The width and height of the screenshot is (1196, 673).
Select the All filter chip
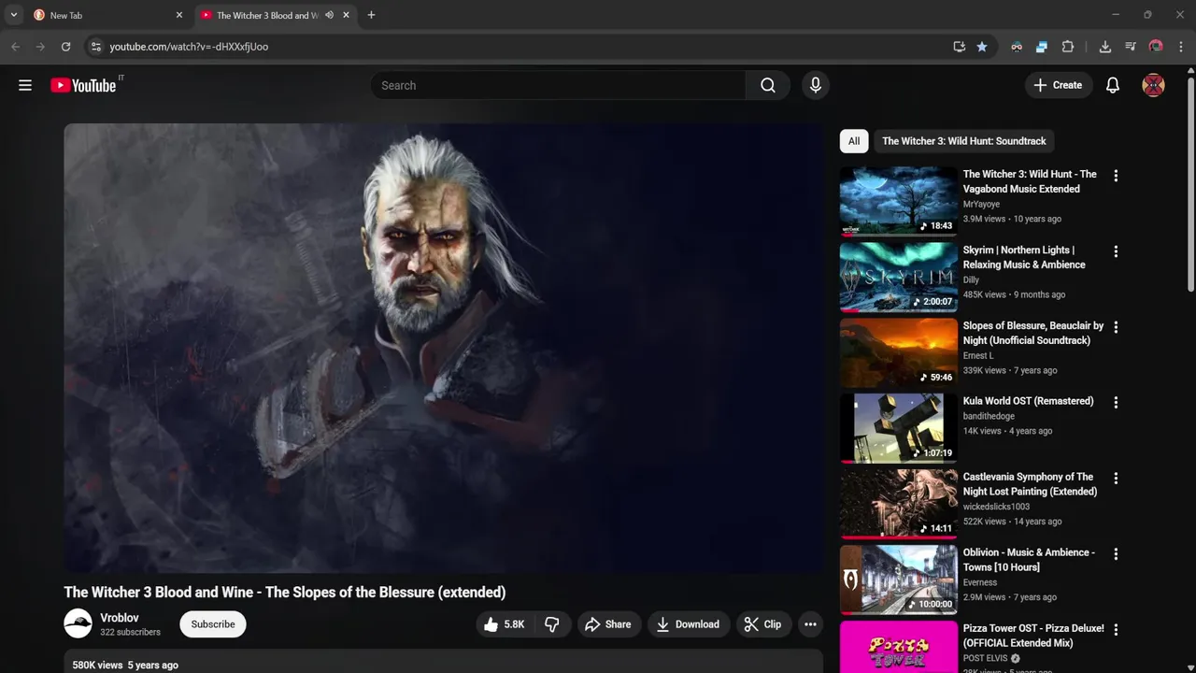point(854,141)
